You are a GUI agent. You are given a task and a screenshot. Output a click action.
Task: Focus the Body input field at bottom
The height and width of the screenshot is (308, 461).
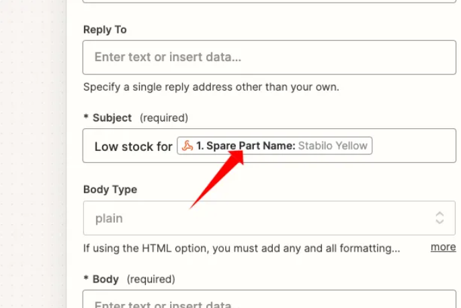[269, 299]
